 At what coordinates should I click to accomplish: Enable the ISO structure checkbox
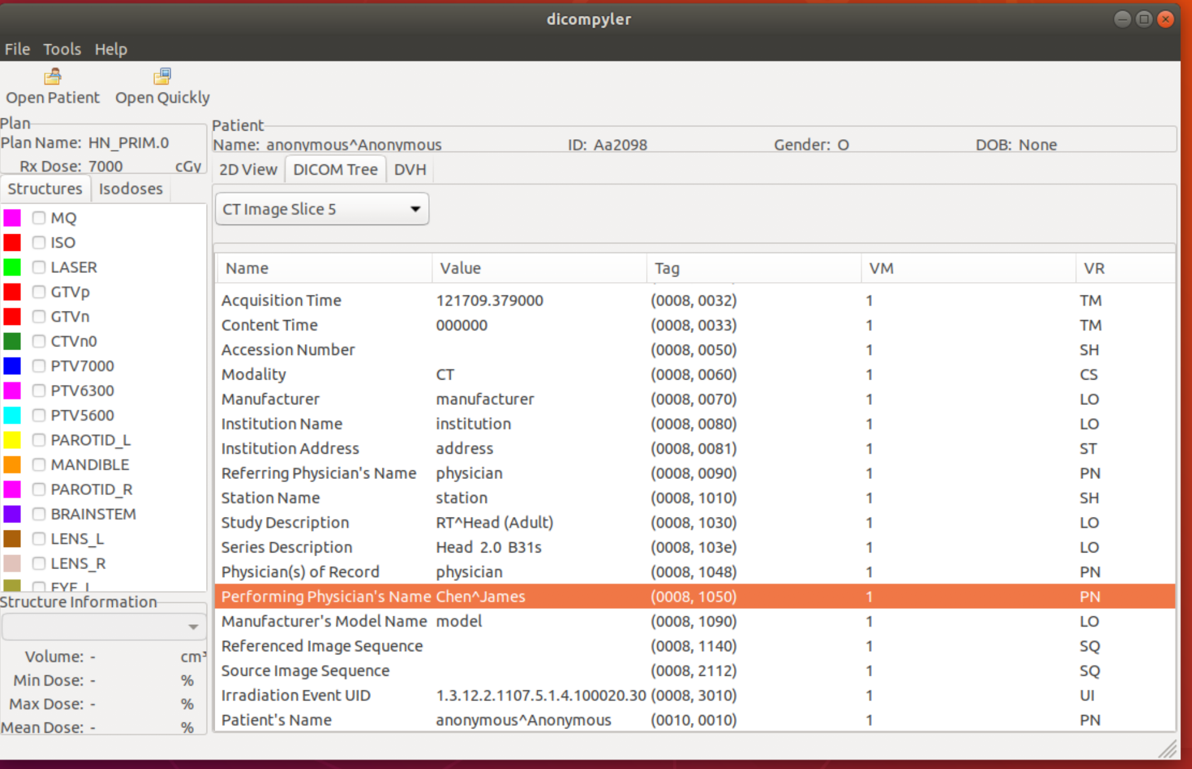point(39,242)
